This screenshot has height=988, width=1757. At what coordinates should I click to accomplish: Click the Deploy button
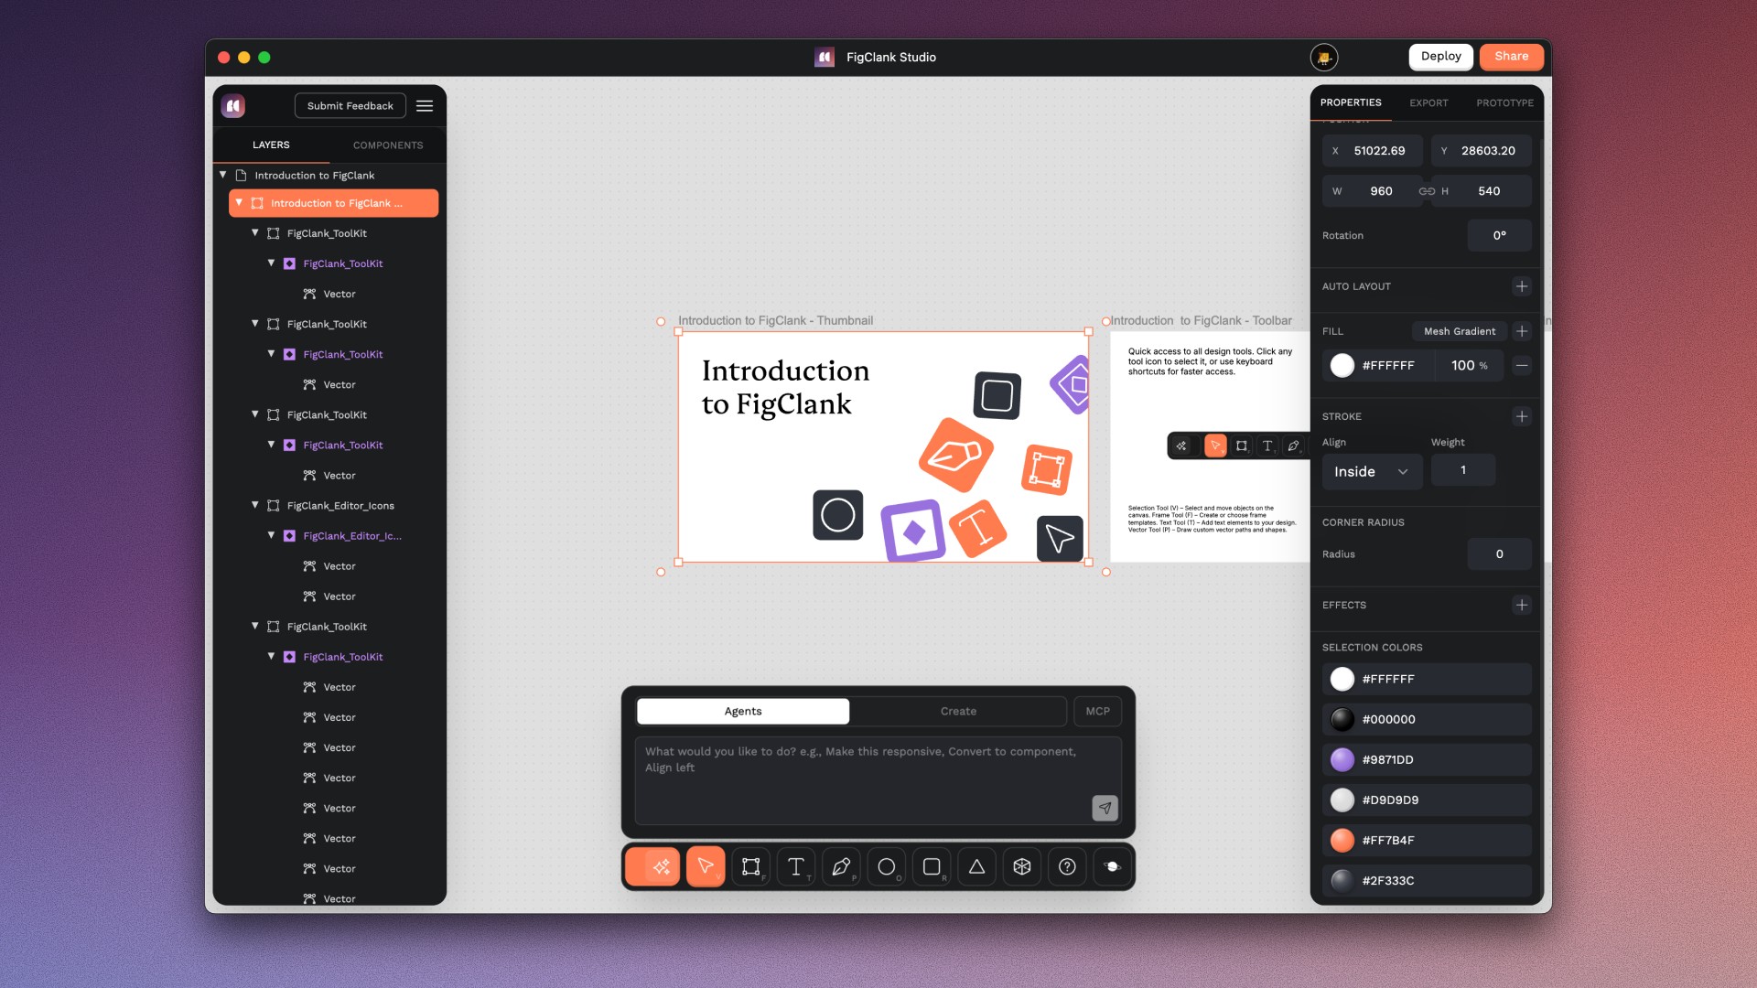[1440, 57]
